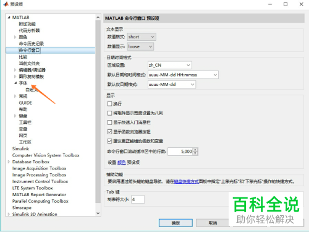Select 命令行窗口 in the tree
The image size is (309, 232).
coord(30,50)
